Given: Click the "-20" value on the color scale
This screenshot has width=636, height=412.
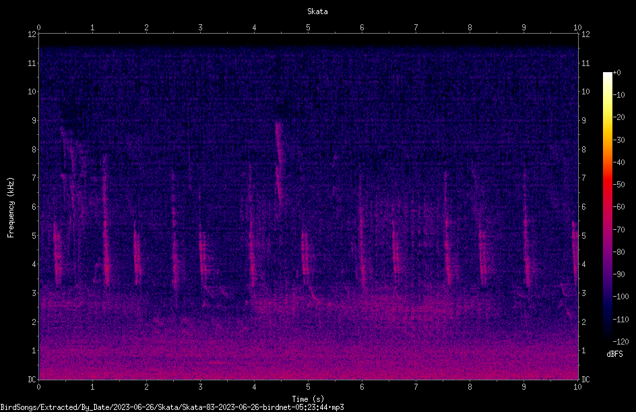Looking at the screenshot, I should [x=618, y=117].
